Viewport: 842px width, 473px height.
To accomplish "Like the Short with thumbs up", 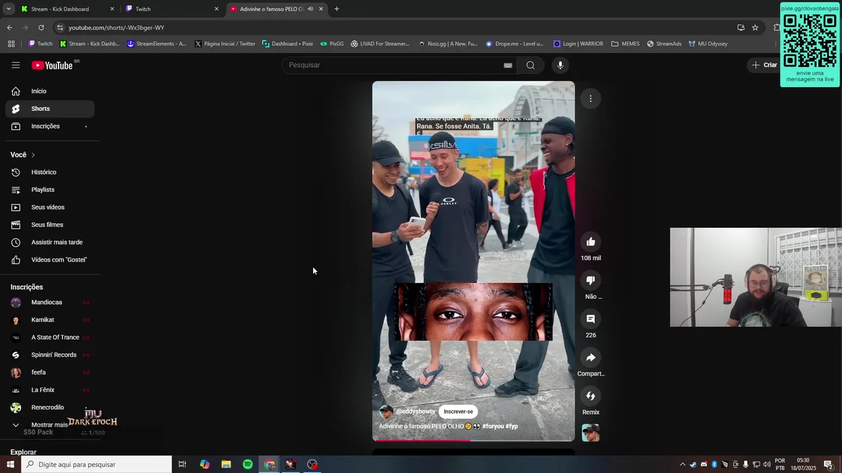I will (x=591, y=242).
